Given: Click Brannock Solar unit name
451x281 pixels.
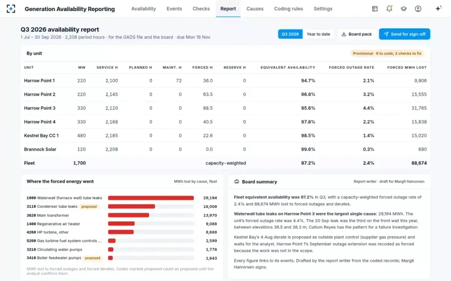Looking at the screenshot, I should coord(40,149).
